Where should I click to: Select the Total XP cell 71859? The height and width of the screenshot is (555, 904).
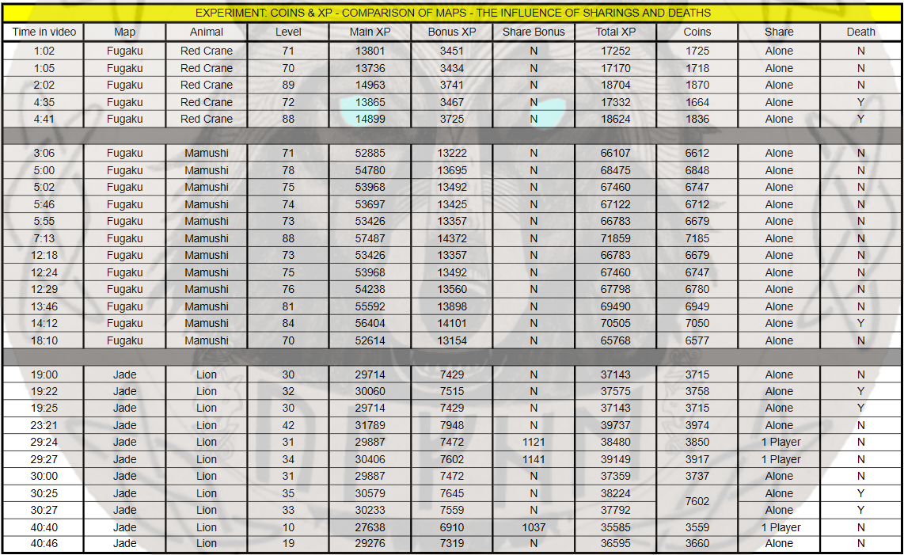tap(615, 238)
